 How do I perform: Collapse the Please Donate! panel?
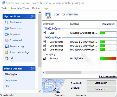pyautogui.click(x=32, y=69)
